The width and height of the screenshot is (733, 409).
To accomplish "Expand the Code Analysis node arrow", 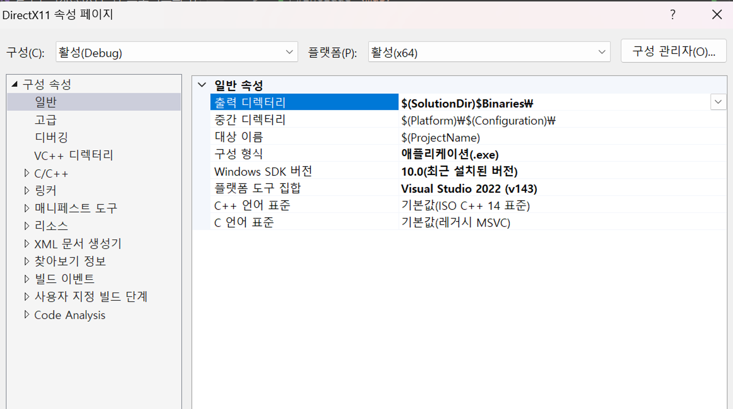I will pyautogui.click(x=26, y=314).
